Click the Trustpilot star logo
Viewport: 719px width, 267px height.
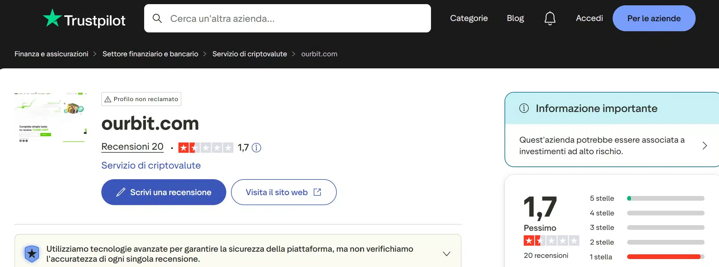pyautogui.click(x=53, y=18)
